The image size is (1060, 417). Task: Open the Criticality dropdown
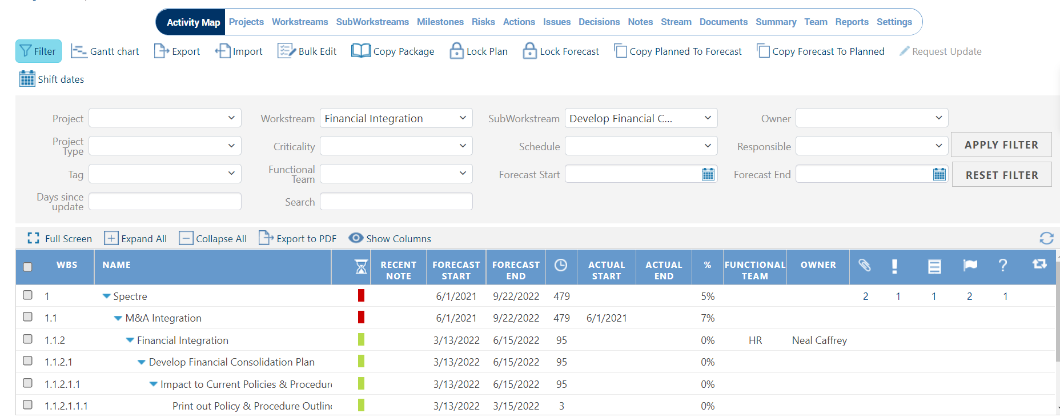(x=396, y=146)
